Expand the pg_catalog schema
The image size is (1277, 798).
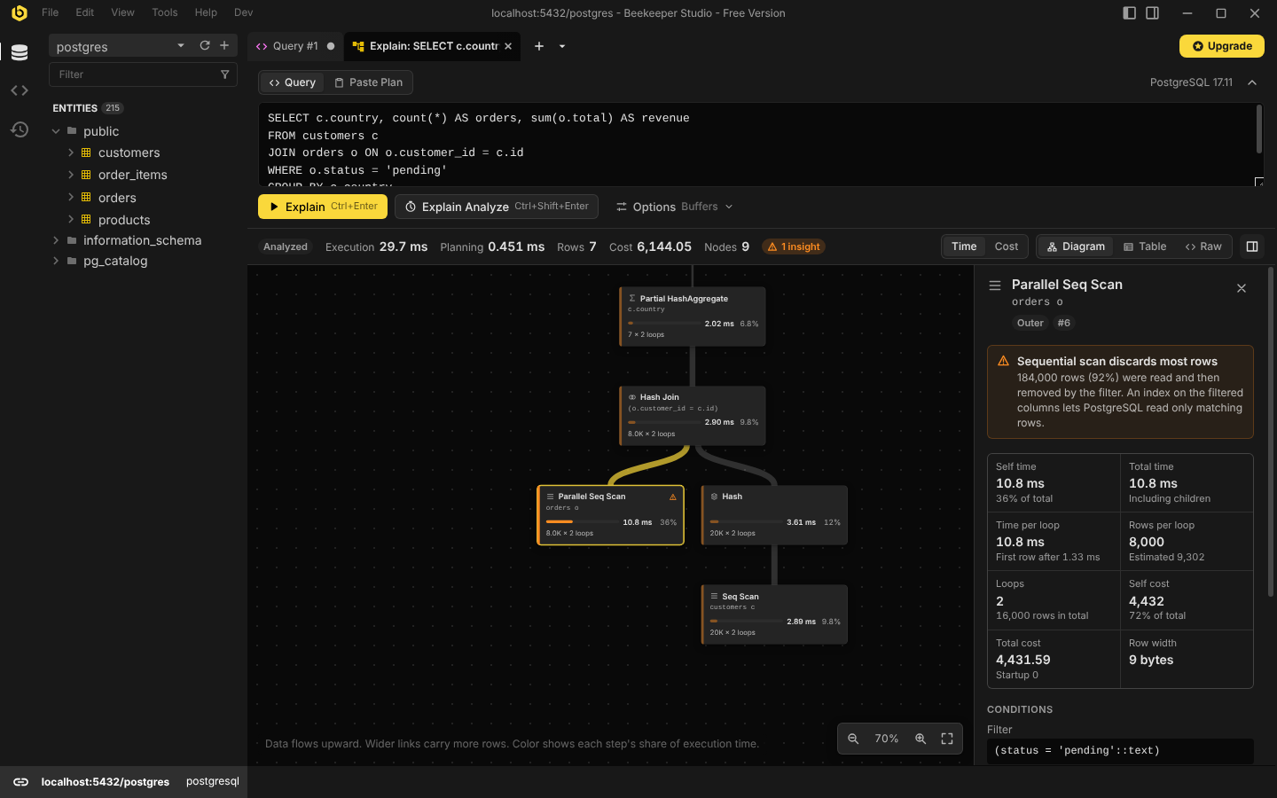point(56,261)
